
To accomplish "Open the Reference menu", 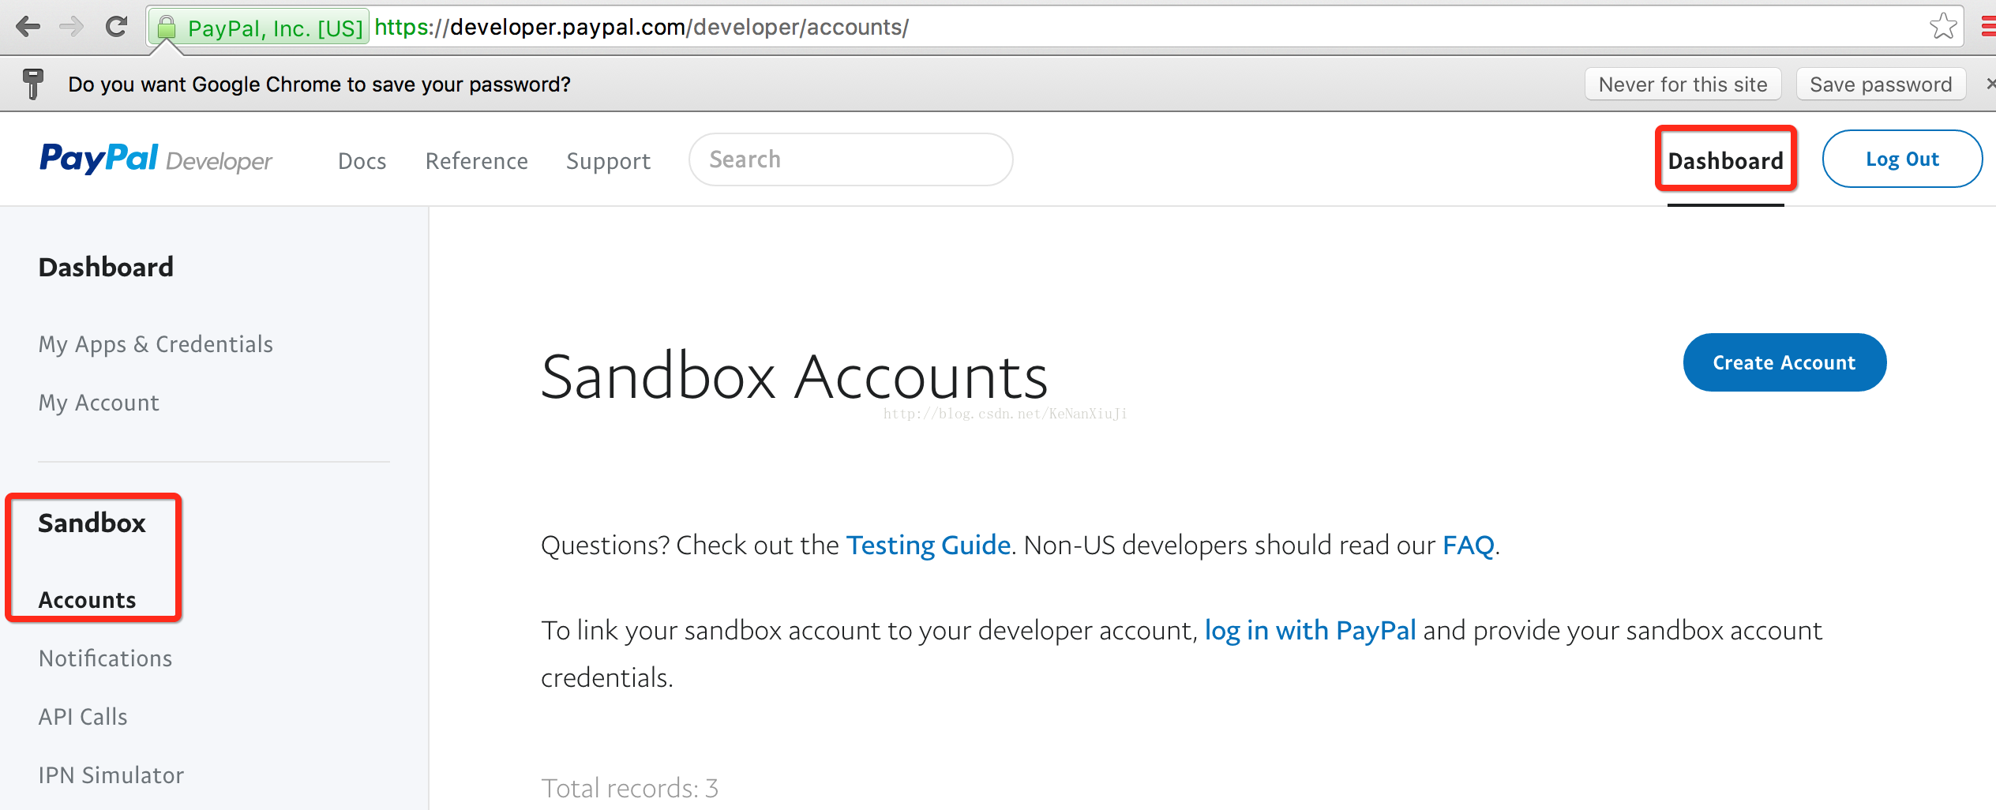I will click(x=476, y=161).
